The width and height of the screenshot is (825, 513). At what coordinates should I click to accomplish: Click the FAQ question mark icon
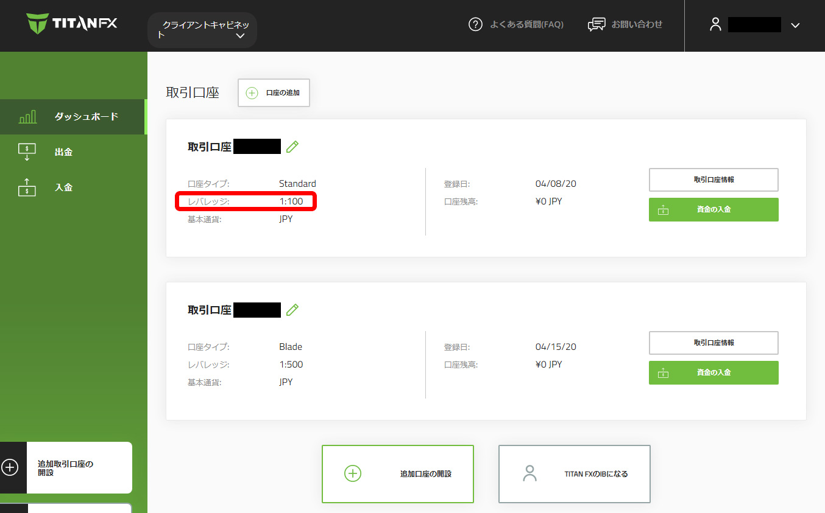coord(475,24)
